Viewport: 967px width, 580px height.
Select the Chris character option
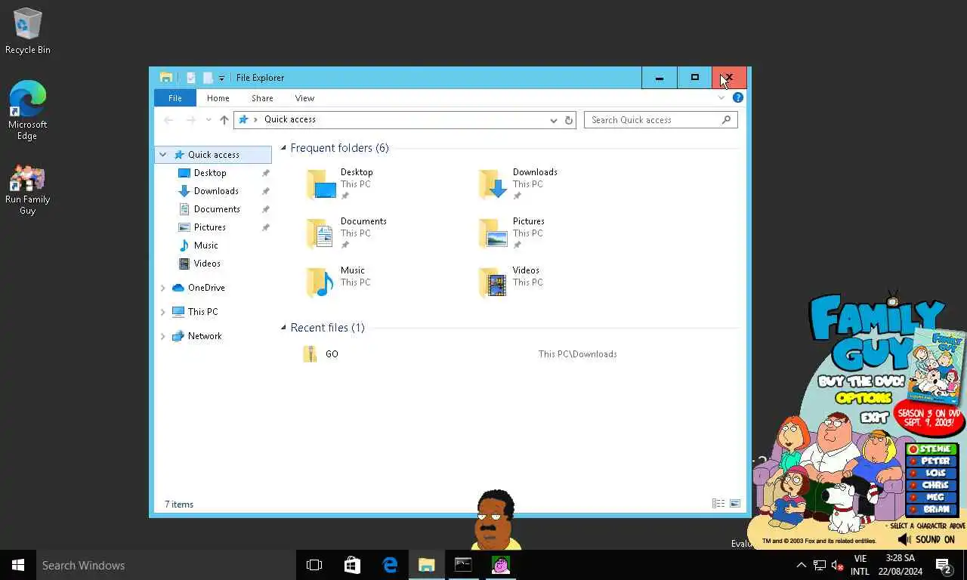coord(931,486)
